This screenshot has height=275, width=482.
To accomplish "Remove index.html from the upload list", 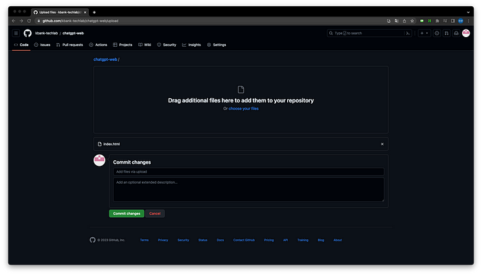I will [382, 144].
